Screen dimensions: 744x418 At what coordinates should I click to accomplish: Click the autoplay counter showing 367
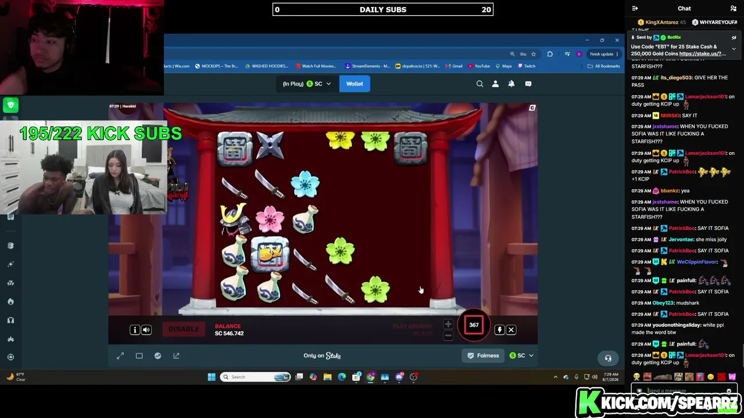(474, 325)
